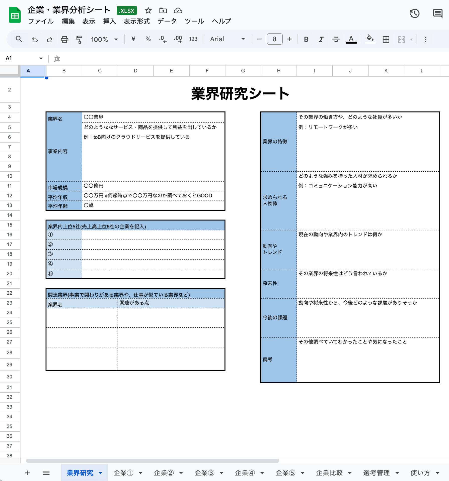Click the merge cells icon
Viewport: 449px width, 481px height.
click(x=401, y=39)
